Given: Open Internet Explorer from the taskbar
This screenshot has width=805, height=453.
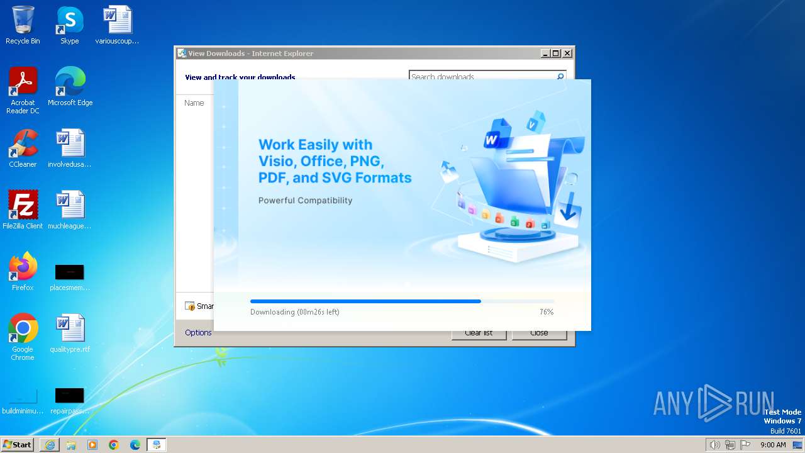Looking at the screenshot, I should click(x=50, y=445).
